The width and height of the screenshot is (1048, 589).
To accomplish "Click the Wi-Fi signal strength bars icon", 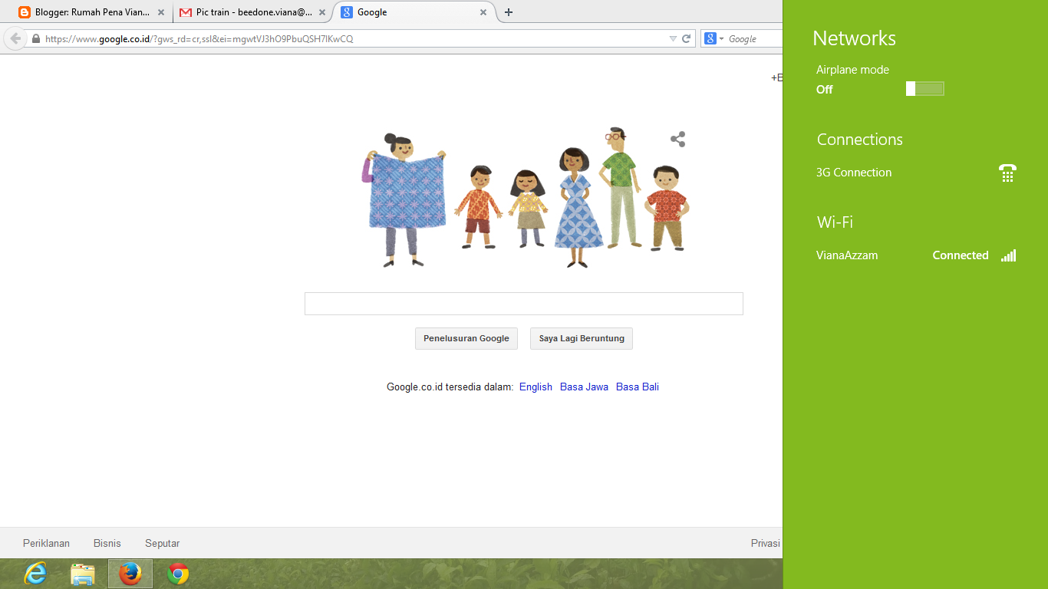I will (x=1008, y=255).
